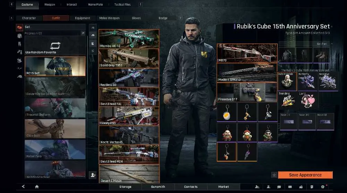347x193 pixels.
Task: Choose the Restless G3 weapon skin
Action: tap(129, 77)
